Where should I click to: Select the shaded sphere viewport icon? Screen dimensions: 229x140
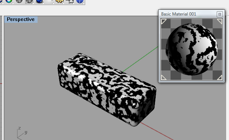[19, 1]
